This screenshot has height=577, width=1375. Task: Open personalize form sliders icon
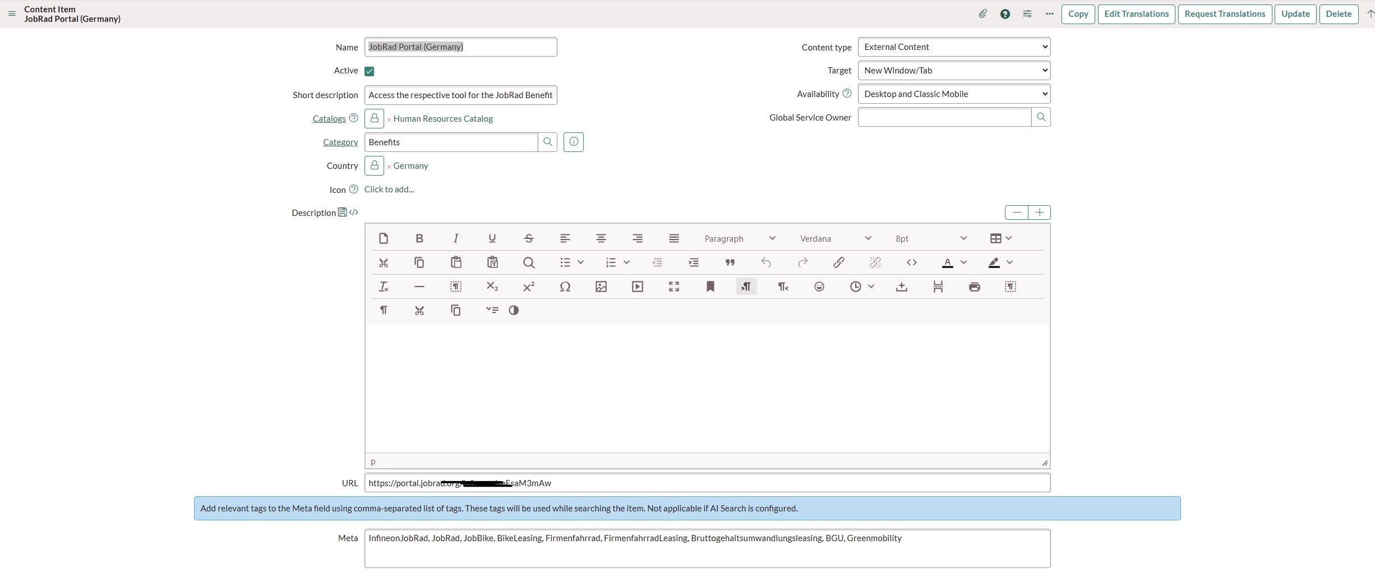(1027, 14)
